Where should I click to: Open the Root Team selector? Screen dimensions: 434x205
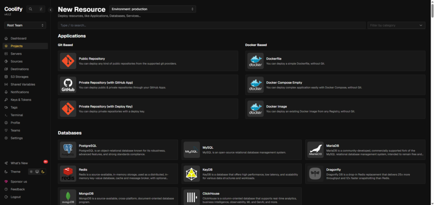point(25,25)
